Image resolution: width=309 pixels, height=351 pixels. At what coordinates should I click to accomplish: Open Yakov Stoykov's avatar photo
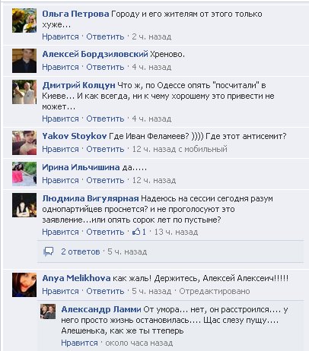tap(24, 143)
